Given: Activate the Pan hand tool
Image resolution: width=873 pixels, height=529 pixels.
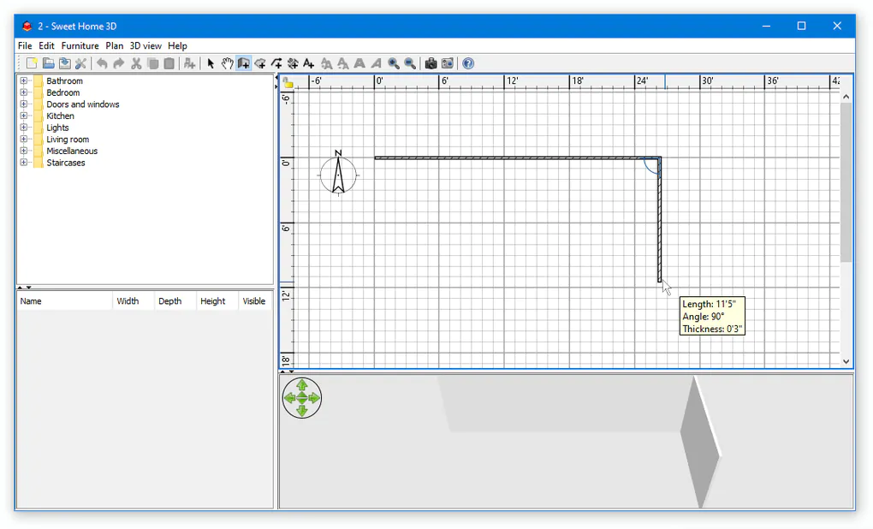Looking at the screenshot, I should [x=227, y=63].
